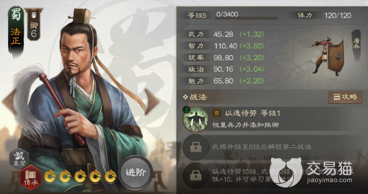
Task: Tap the 体力 stamina value display
Action: click(x=338, y=15)
